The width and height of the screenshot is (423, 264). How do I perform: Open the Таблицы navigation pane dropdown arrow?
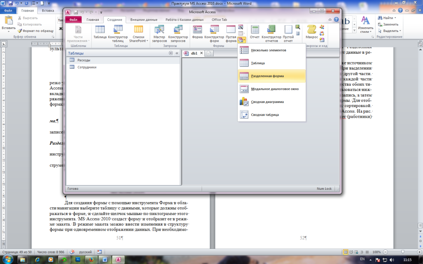pyautogui.click(x=170, y=53)
